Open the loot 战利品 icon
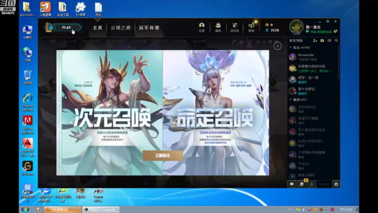This screenshot has width=378, height=213. pos(234,27)
